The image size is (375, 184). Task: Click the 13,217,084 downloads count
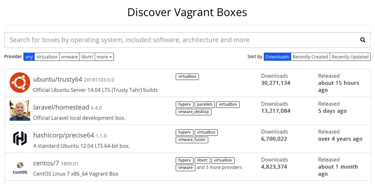[x=276, y=111]
